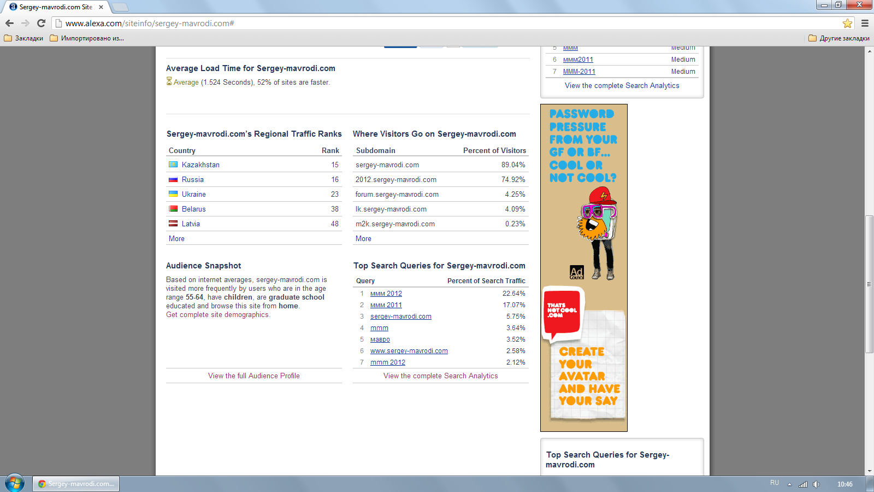Click the 10:46 system clock
This screenshot has height=492, width=874.
coord(845,484)
